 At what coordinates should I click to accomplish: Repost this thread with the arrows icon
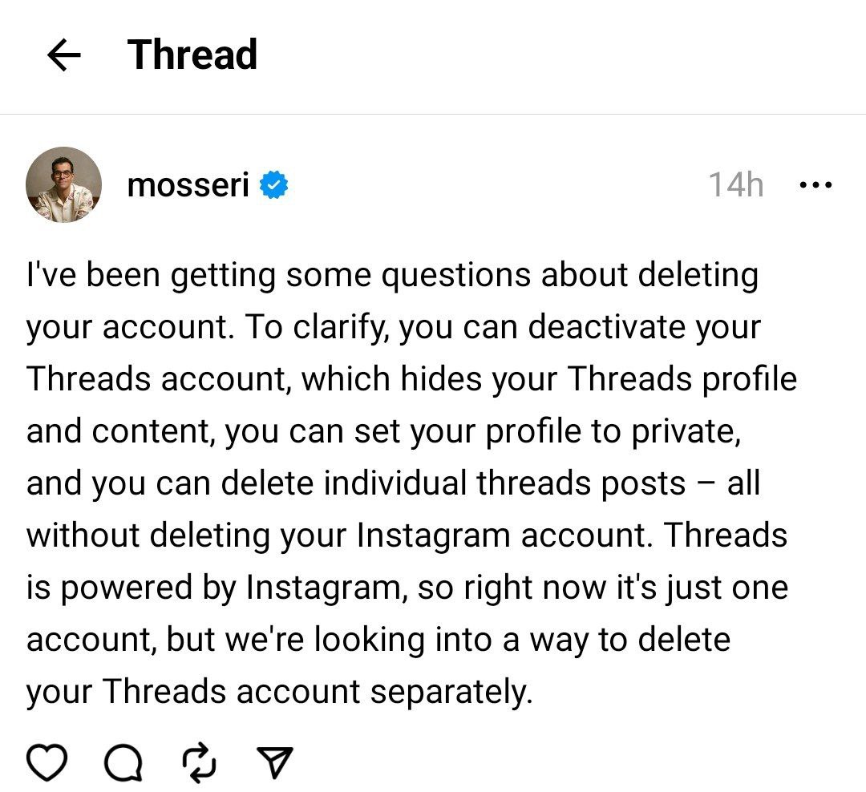[x=200, y=762]
